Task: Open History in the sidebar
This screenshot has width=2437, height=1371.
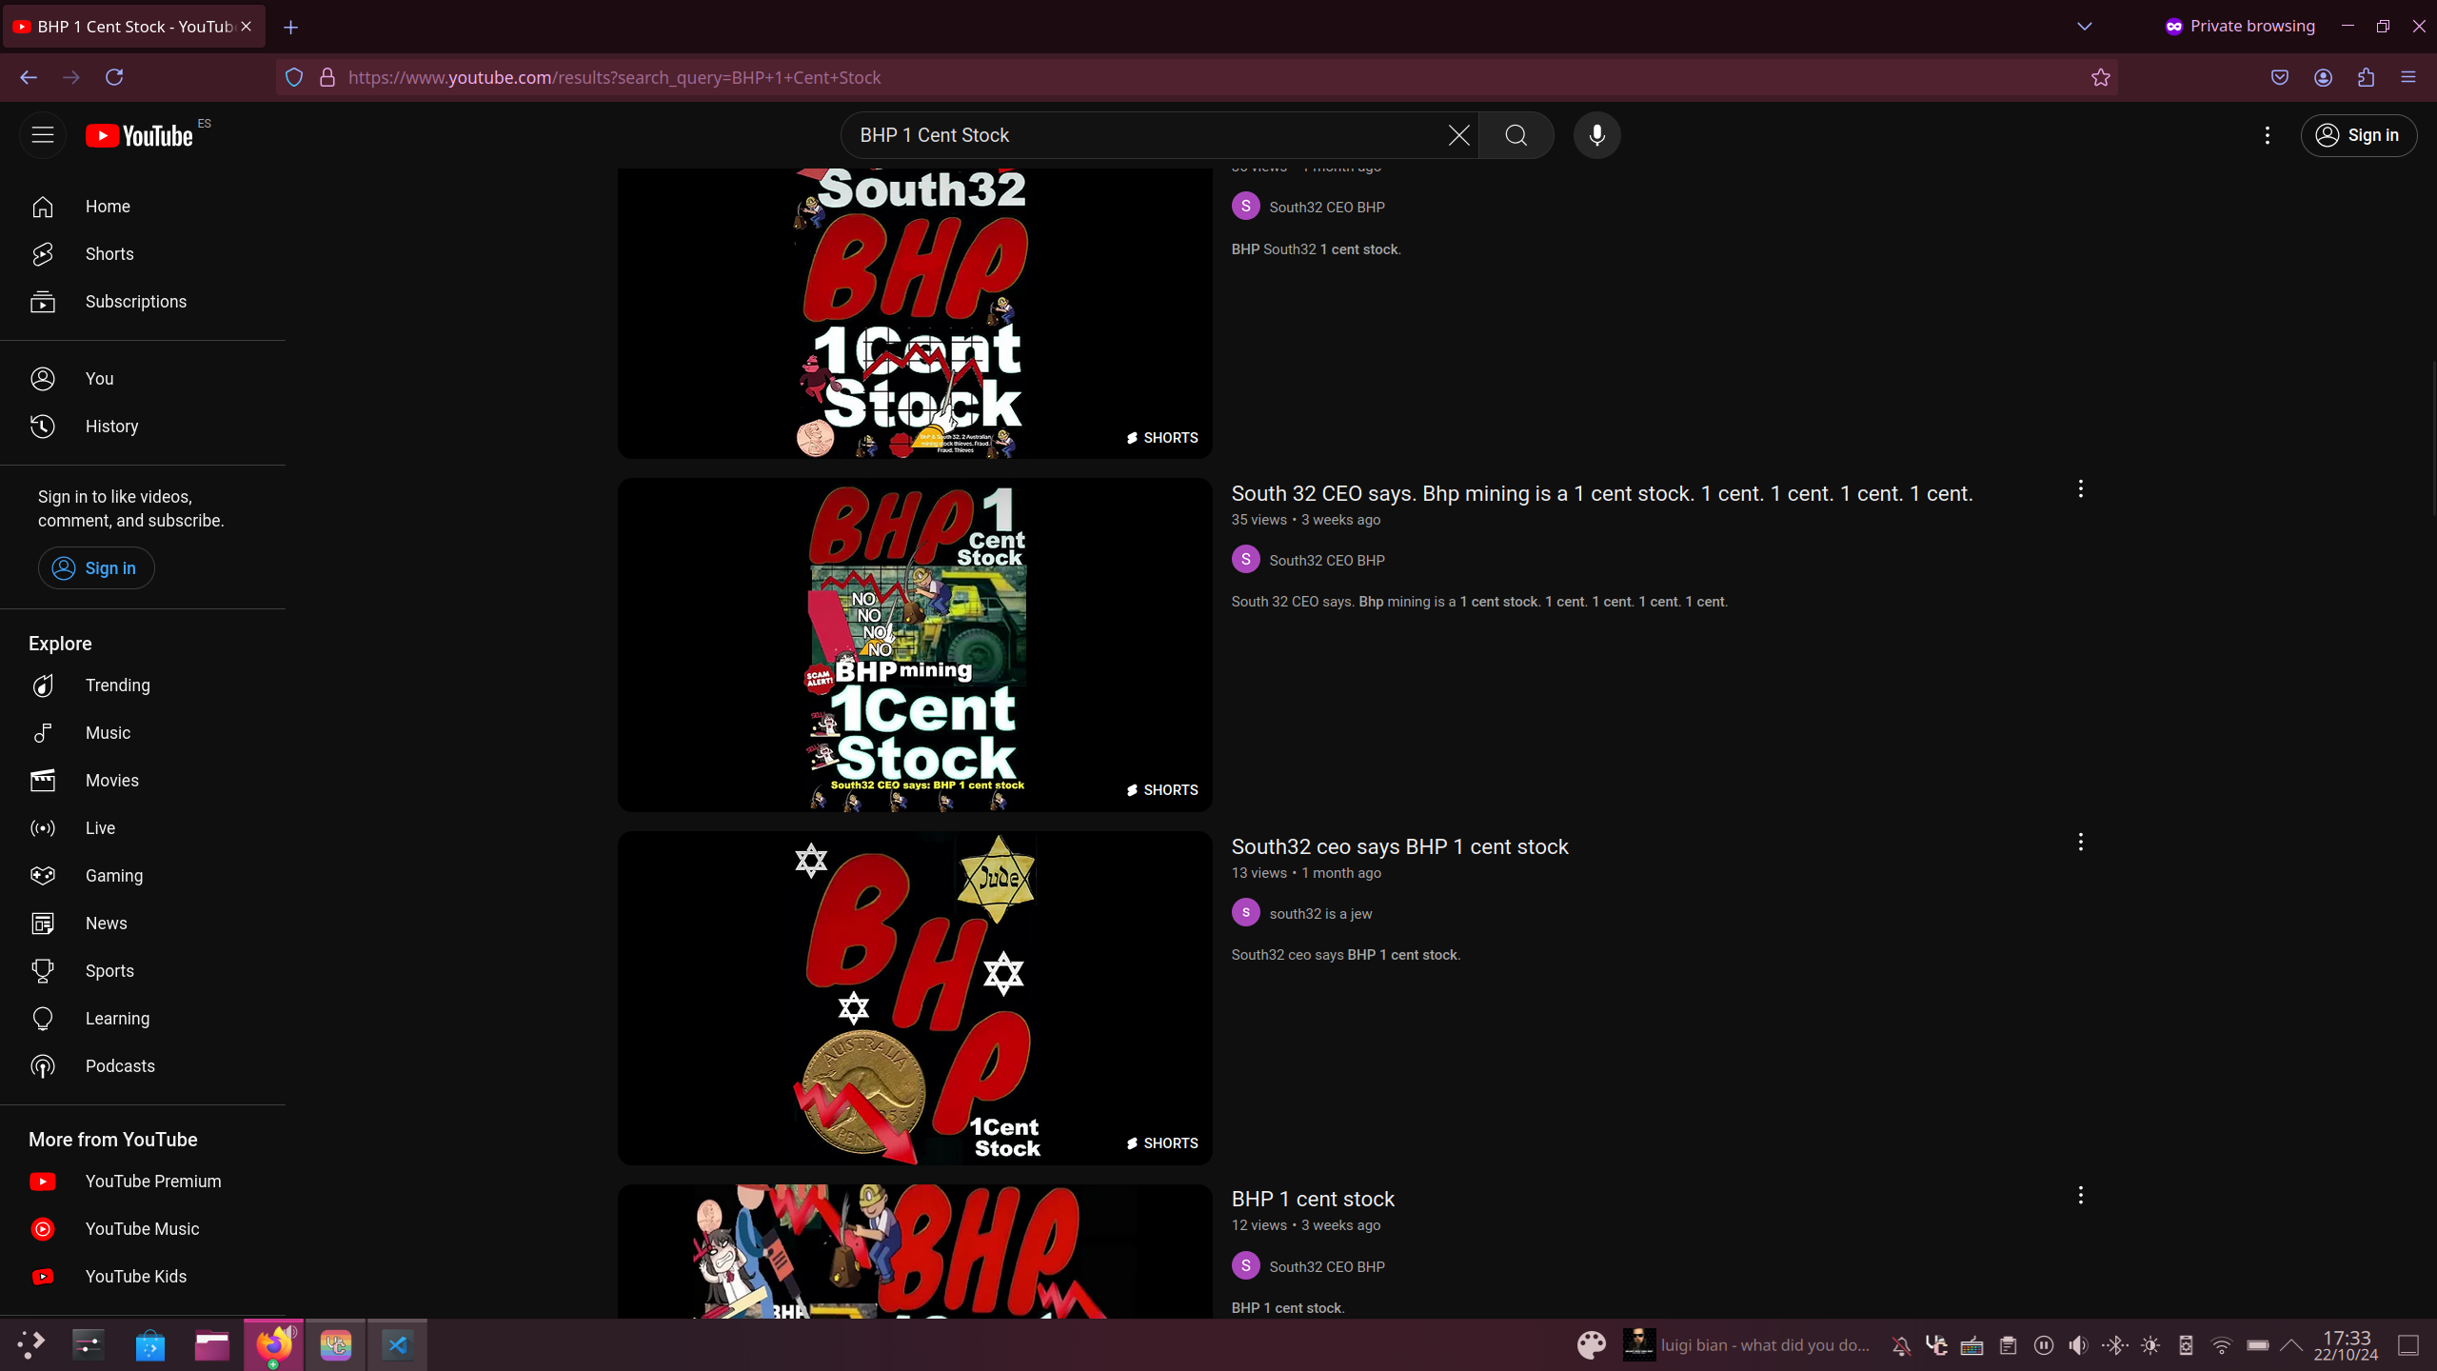Action: pyautogui.click(x=143, y=427)
